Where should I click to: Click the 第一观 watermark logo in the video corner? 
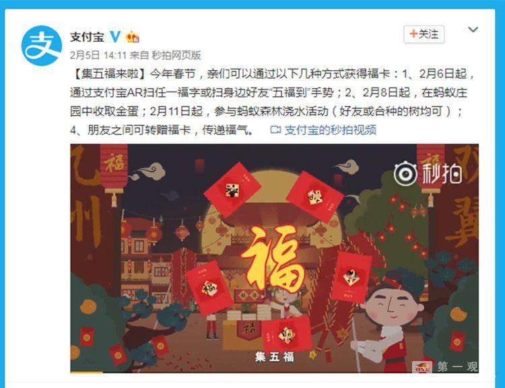tap(446, 366)
